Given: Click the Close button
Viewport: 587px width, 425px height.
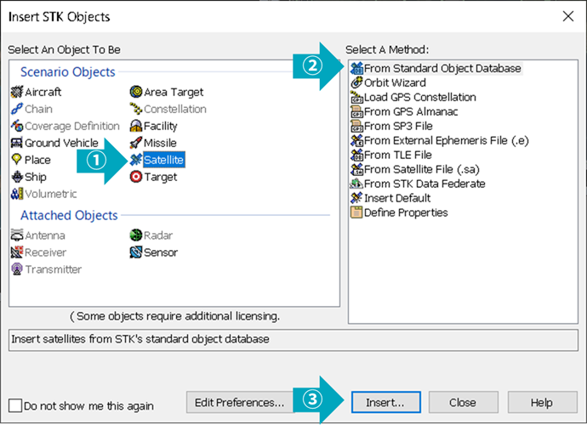Looking at the screenshot, I should [x=463, y=403].
